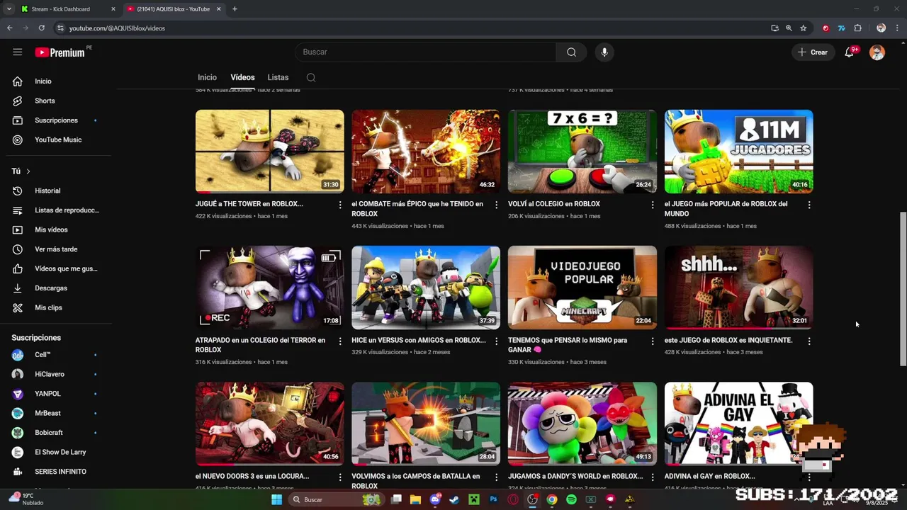Go to the YouTube Premium logo home
Screen dimensions: 907x510
(60, 52)
